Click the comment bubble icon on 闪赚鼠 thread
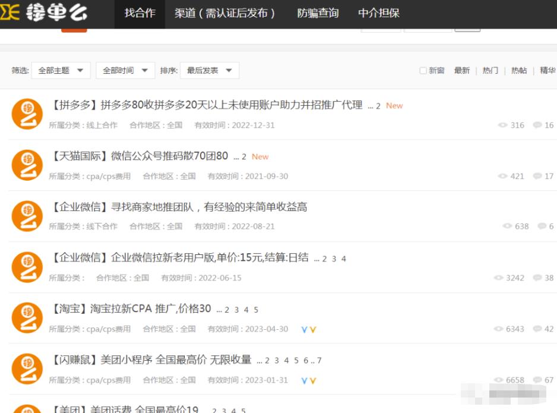557x413 pixels. [x=536, y=379]
